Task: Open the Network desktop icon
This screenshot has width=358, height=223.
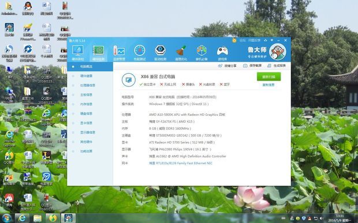Action: point(9,93)
